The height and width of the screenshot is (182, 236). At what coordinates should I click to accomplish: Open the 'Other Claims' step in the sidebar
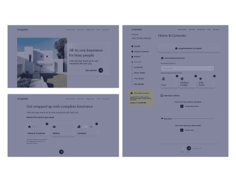(x=140, y=73)
